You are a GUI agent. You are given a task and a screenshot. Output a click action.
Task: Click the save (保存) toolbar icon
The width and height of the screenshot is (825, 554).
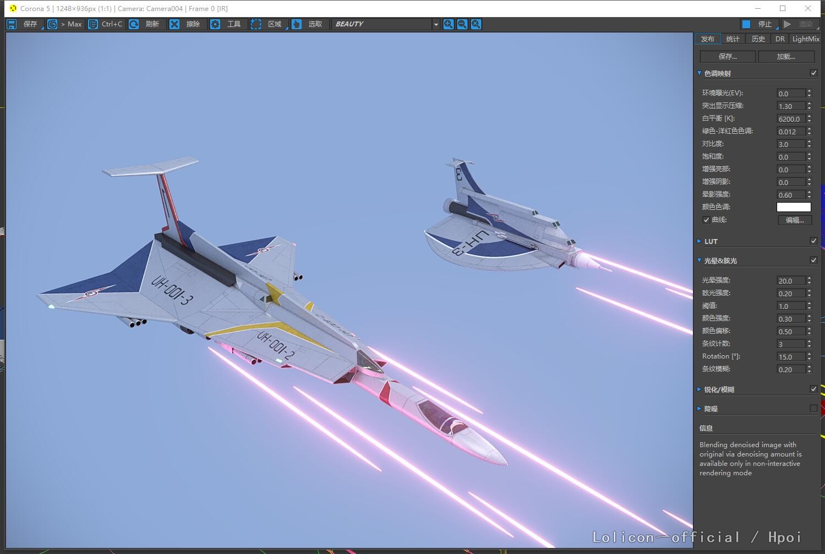12,24
